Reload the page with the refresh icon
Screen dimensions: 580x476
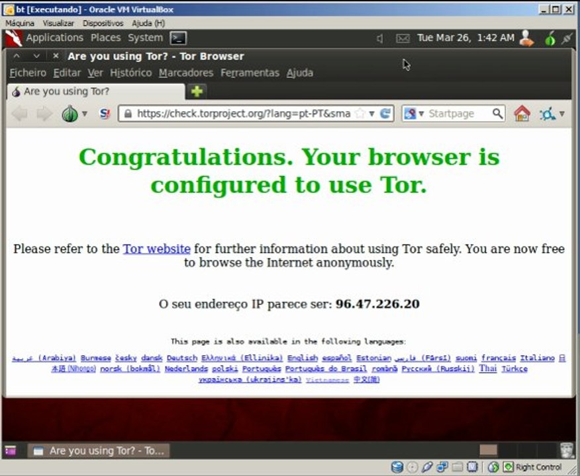pos(385,113)
